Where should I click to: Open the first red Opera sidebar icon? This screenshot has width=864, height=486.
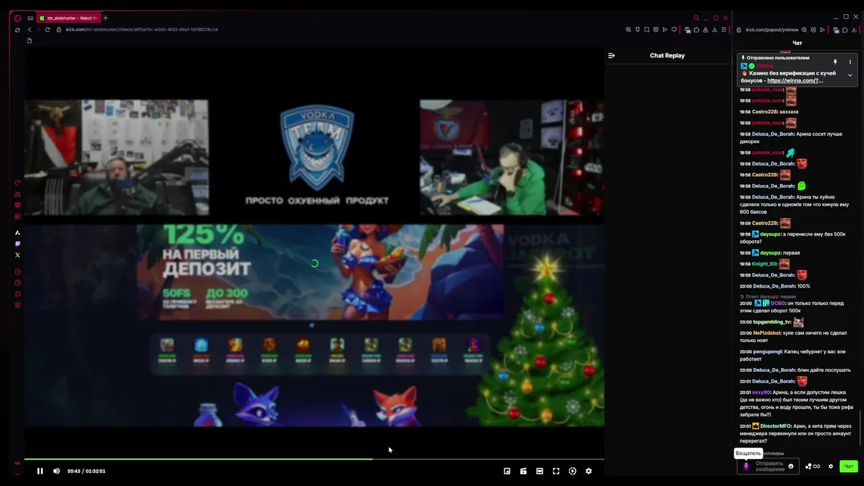(18, 183)
